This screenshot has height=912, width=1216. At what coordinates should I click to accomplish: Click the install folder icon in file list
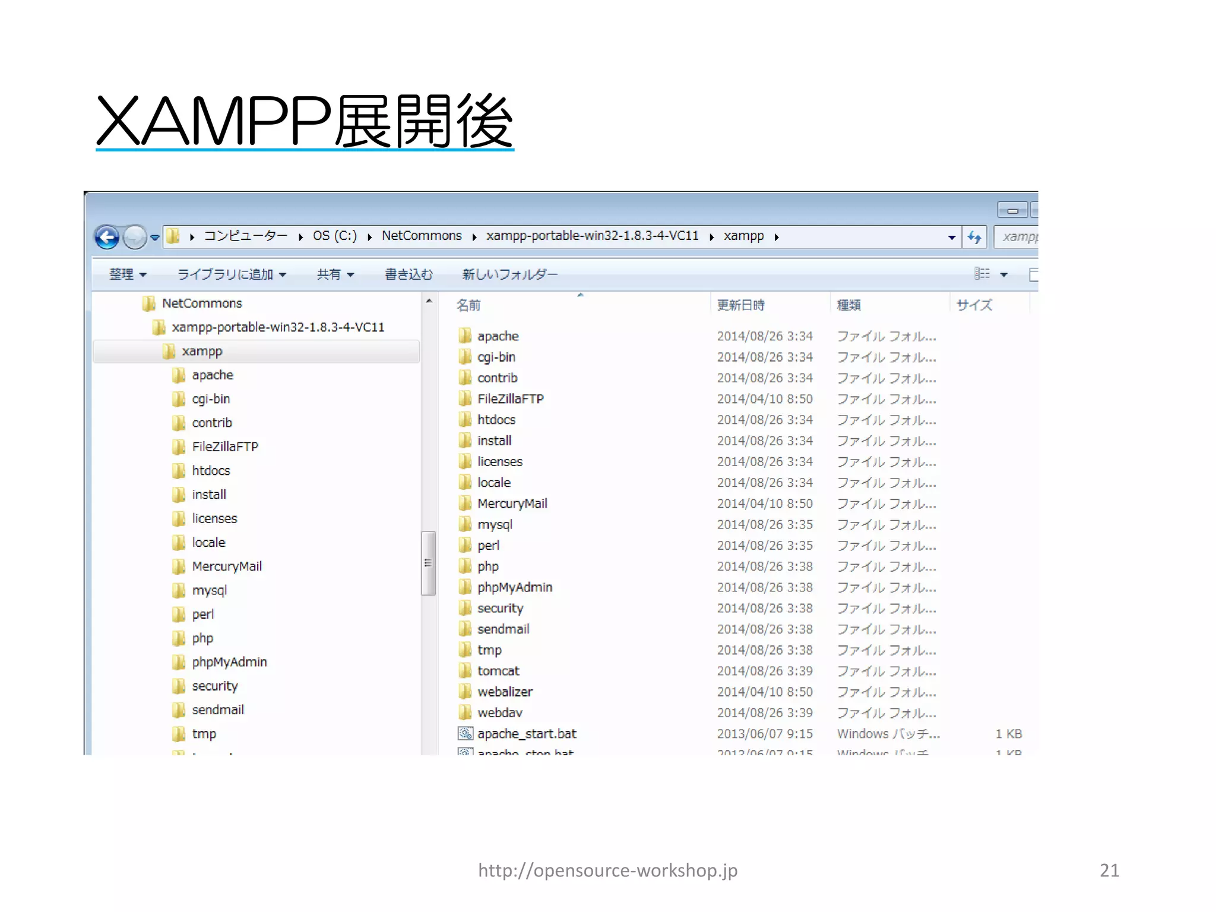[x=465, y=441]
